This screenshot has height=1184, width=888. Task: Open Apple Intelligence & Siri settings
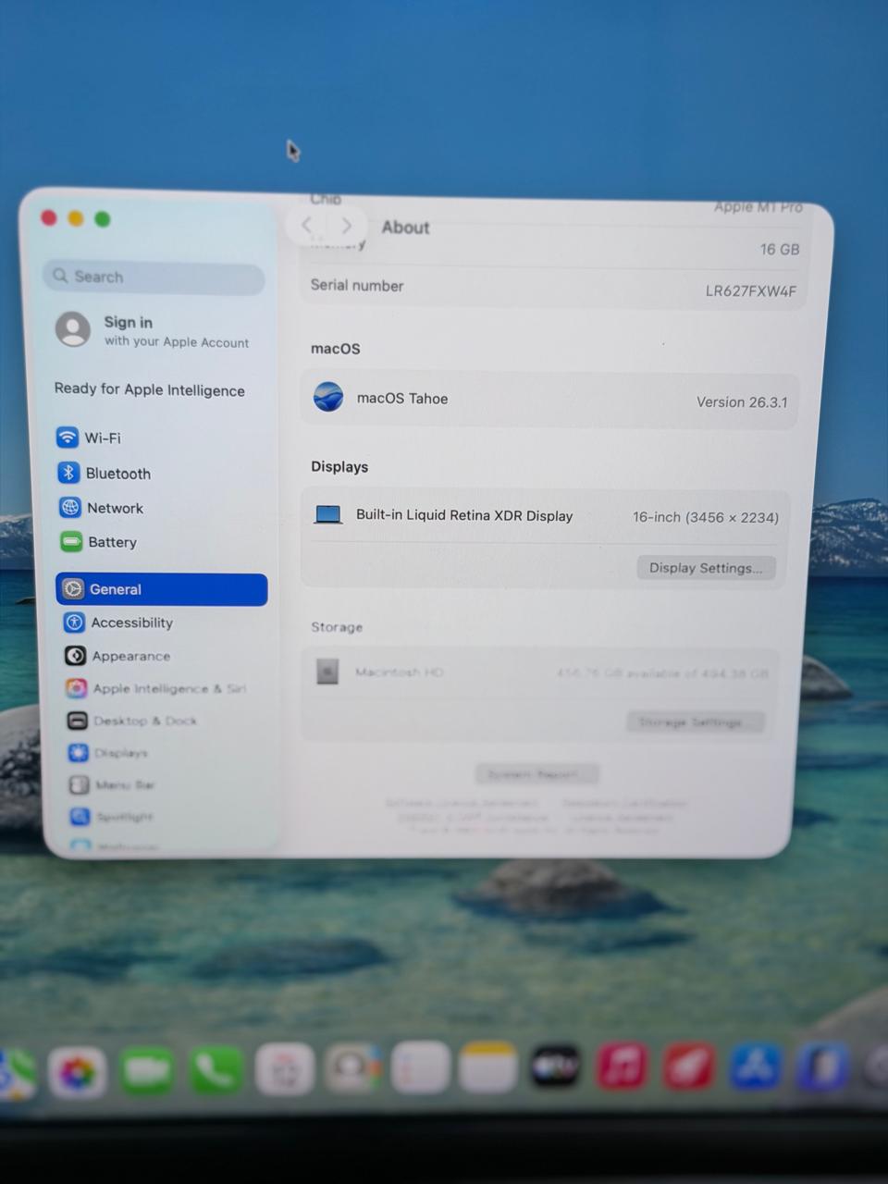point(155,688)
